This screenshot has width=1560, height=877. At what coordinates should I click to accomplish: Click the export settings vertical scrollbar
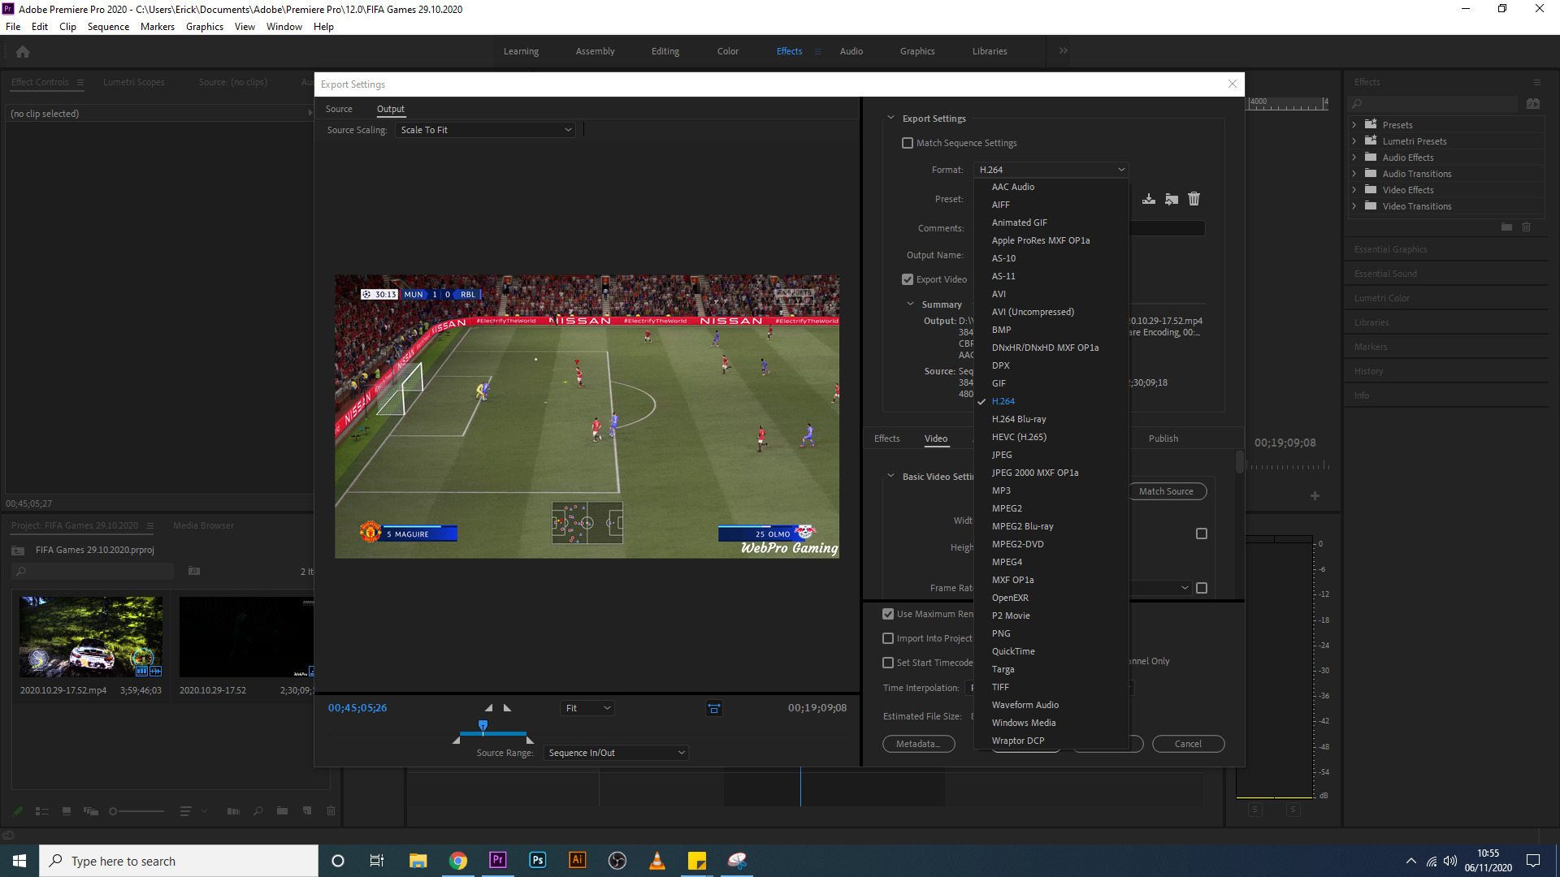[1239, 462]
